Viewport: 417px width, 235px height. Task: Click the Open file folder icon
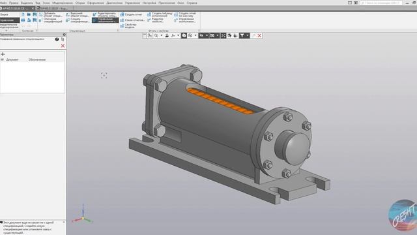29,14
